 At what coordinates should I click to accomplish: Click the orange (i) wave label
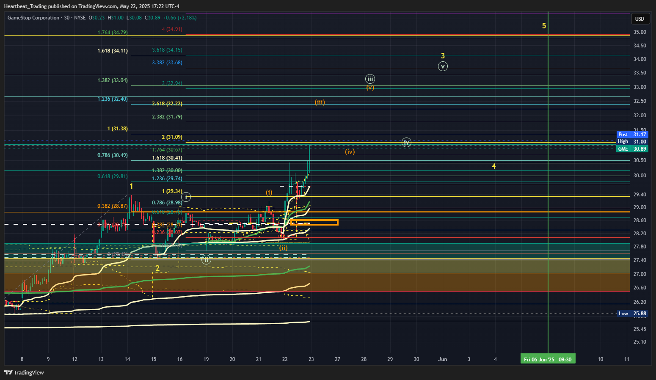[x=269, y=192]
